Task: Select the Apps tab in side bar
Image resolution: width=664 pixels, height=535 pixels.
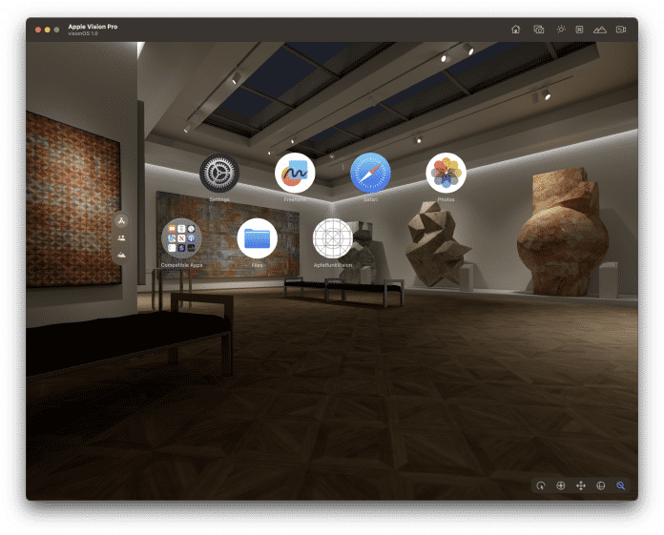Action: click(121, 220)
